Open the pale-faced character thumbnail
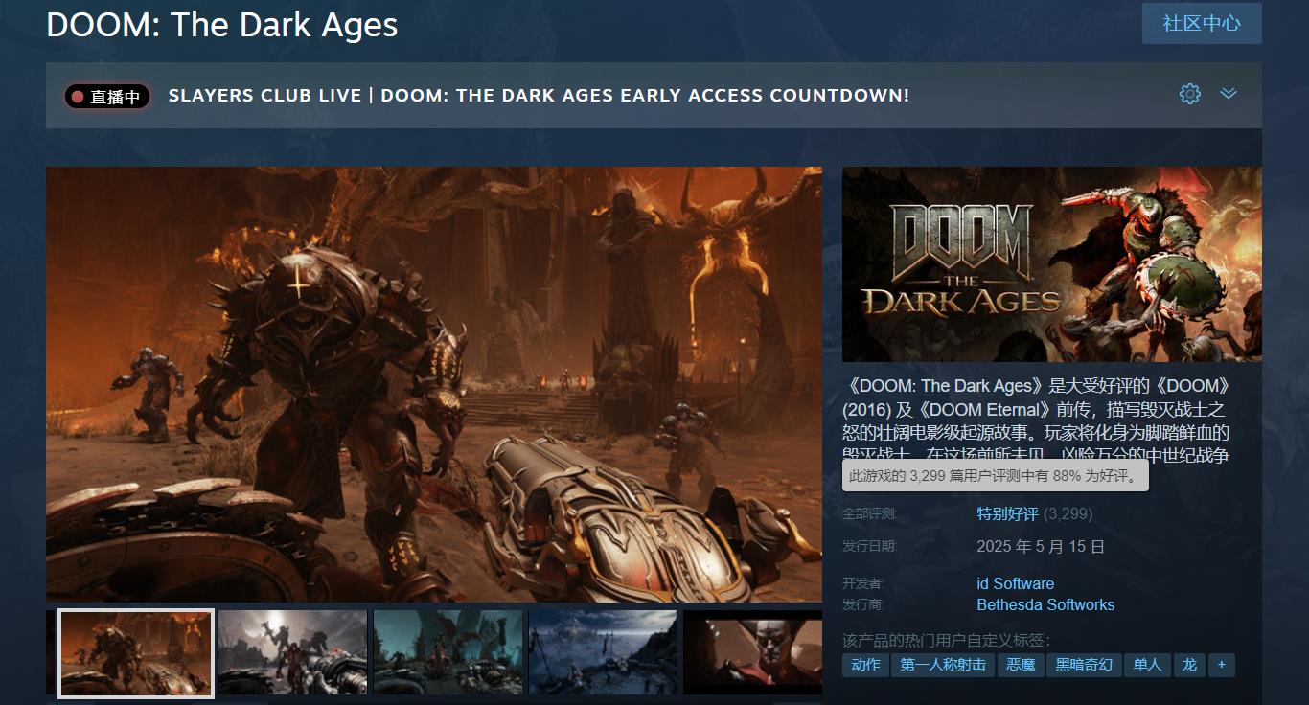The height and width of the screenshot is (705, 1309). pyautogui.click(x=752, y=652)
